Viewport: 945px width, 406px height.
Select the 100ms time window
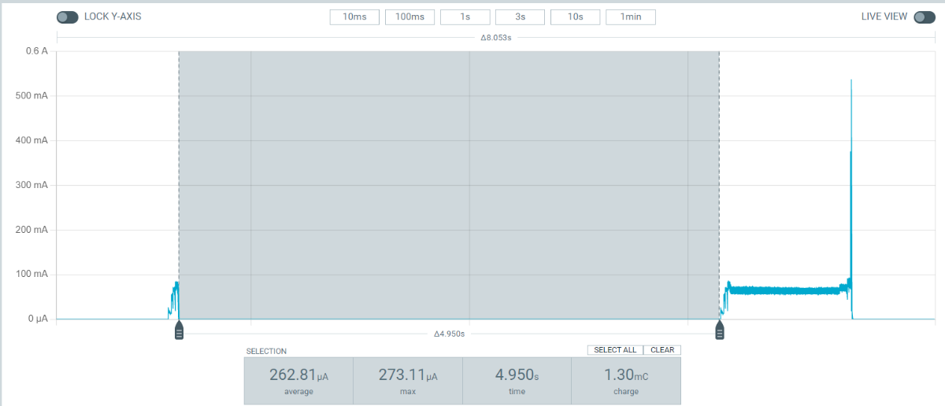pos(409,17)
